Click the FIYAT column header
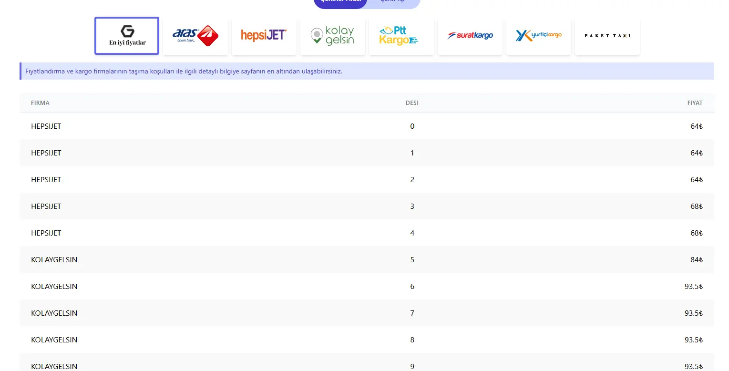 click(695, 103)
